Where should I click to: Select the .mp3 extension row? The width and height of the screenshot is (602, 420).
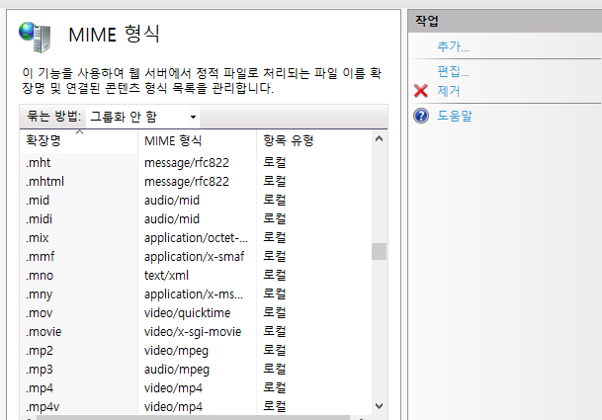196,370
